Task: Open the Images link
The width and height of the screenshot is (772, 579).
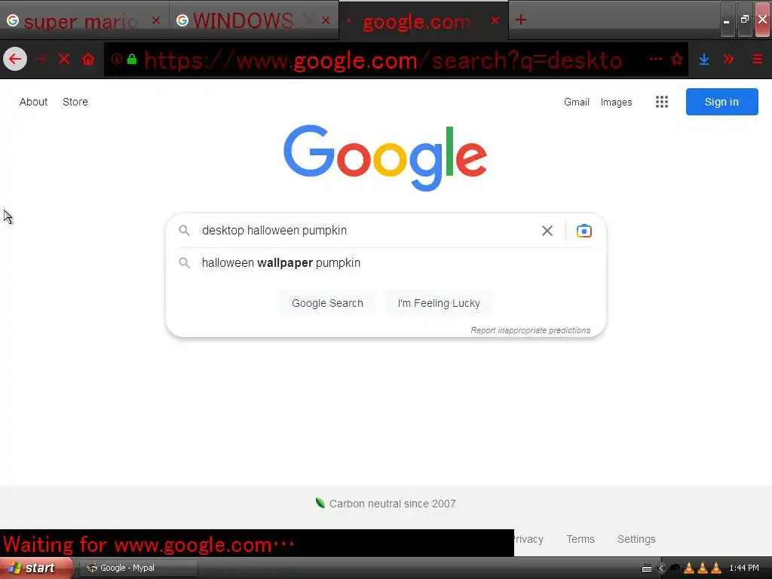Action: 616,102
